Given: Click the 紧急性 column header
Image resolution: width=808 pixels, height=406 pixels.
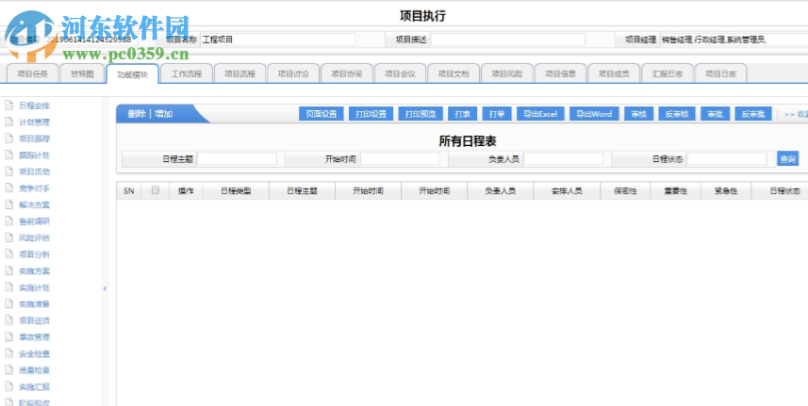Looking at the screenshot, I should point(726,191).
